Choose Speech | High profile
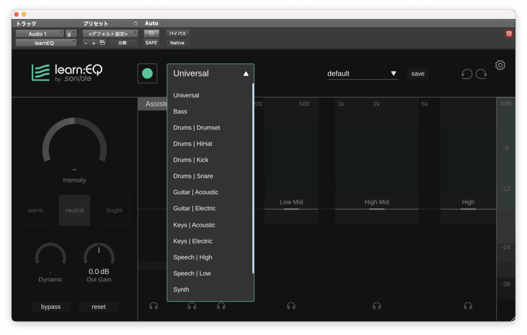527x335 pixels. (x=210, y=257)
